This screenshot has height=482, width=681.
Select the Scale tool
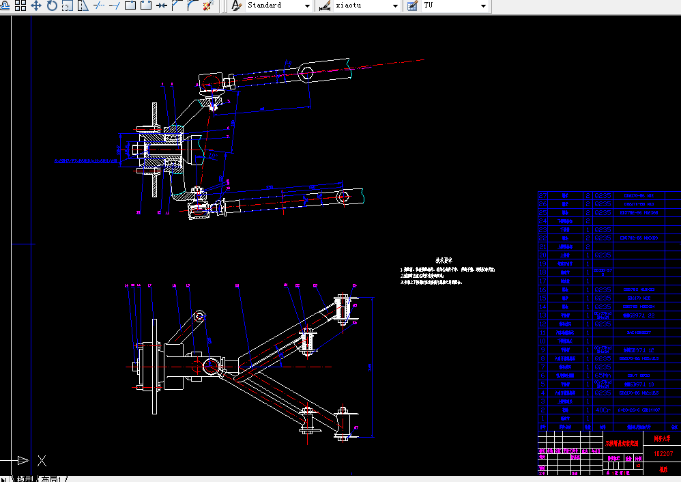[68, 5]
